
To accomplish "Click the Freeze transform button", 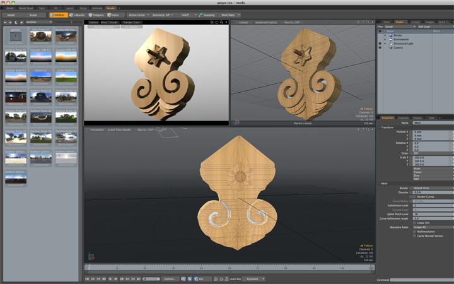I will [x=433, y=172].
